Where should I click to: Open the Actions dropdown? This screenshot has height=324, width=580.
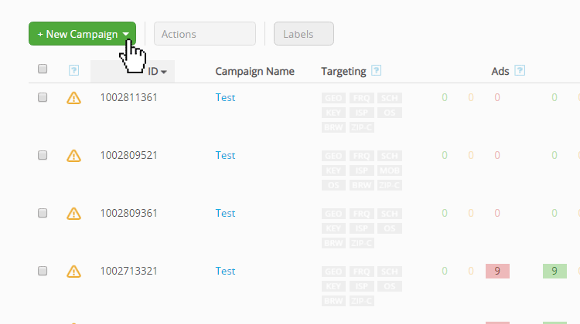pyautogui.click(x=205, y=34)
